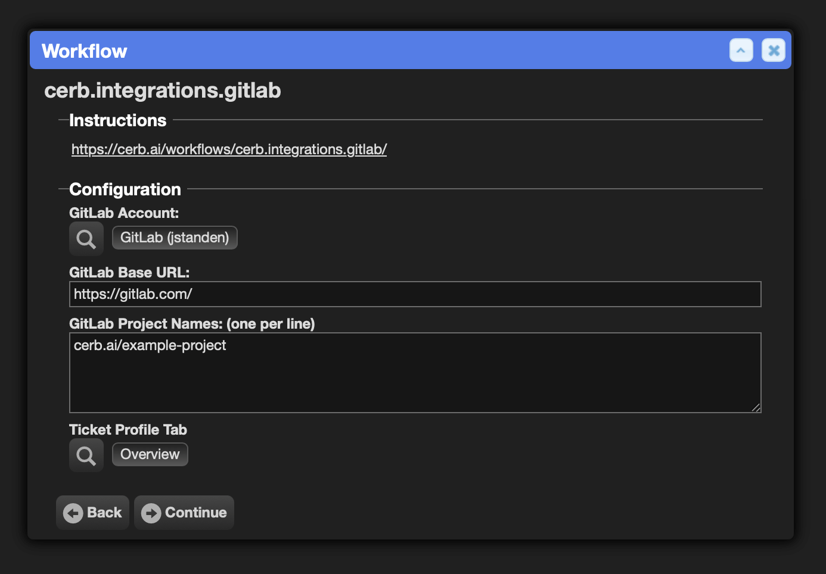Continue to the next workflow step
826x574 pixels.
(184, 513)
